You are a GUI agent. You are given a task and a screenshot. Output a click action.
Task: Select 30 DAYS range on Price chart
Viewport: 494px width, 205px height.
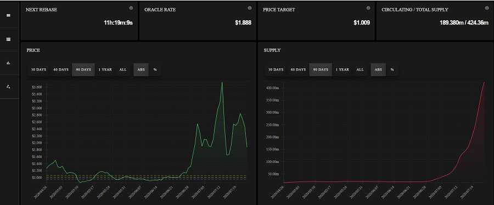click(38, 69)
